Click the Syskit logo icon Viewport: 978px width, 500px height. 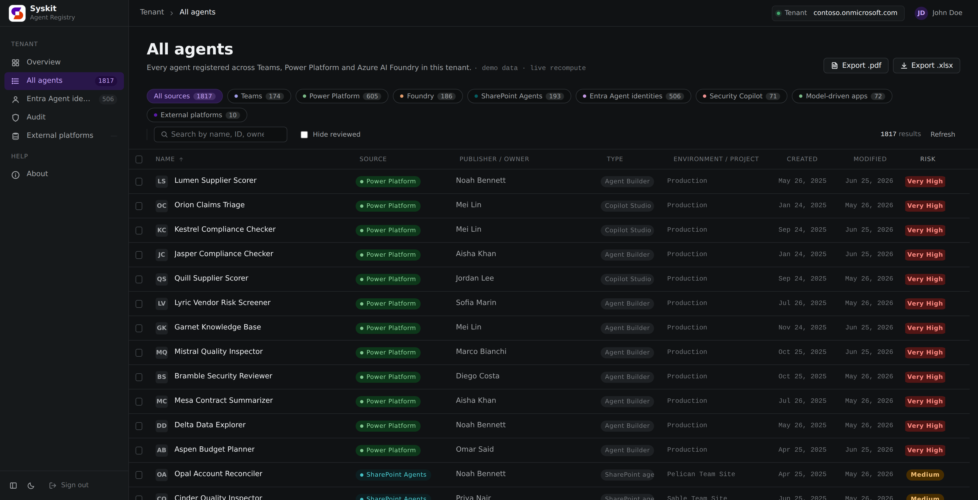coord(17,13)
